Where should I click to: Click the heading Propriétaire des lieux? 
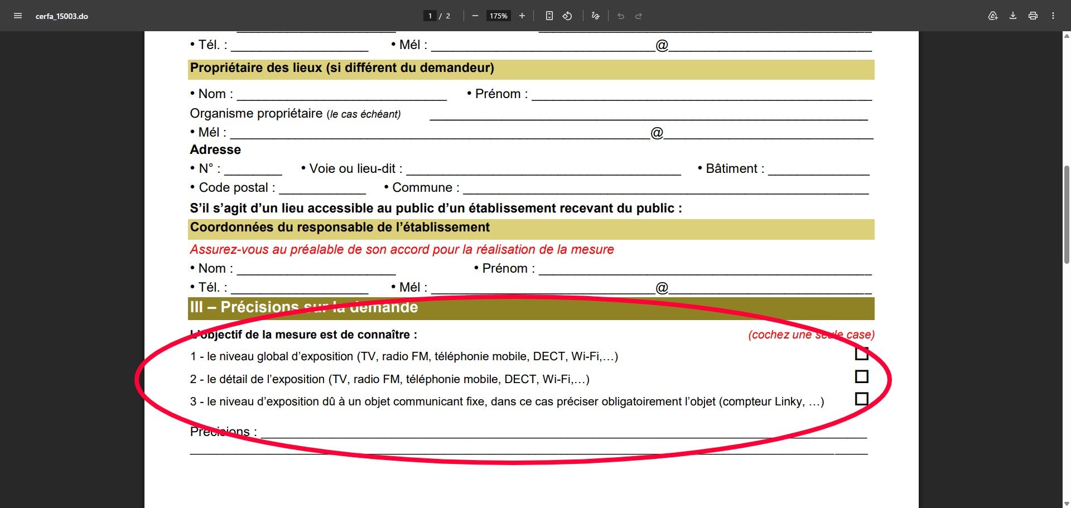342,68
